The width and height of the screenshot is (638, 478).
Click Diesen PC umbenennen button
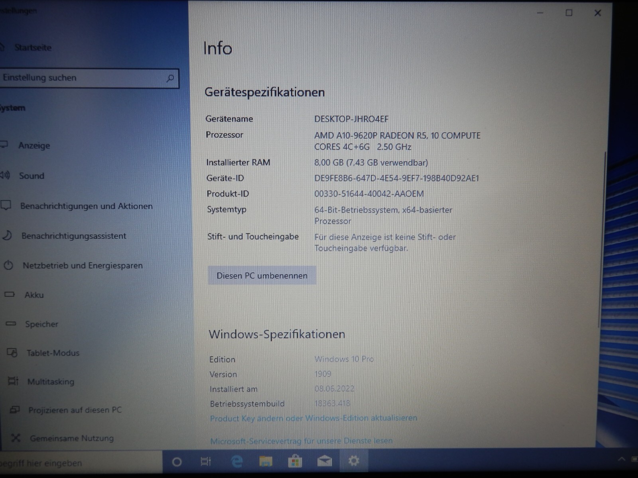tap(262, 275)
